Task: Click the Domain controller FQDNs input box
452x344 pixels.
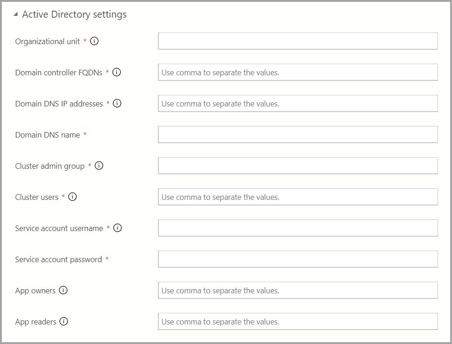Action: tap(298, 72)
